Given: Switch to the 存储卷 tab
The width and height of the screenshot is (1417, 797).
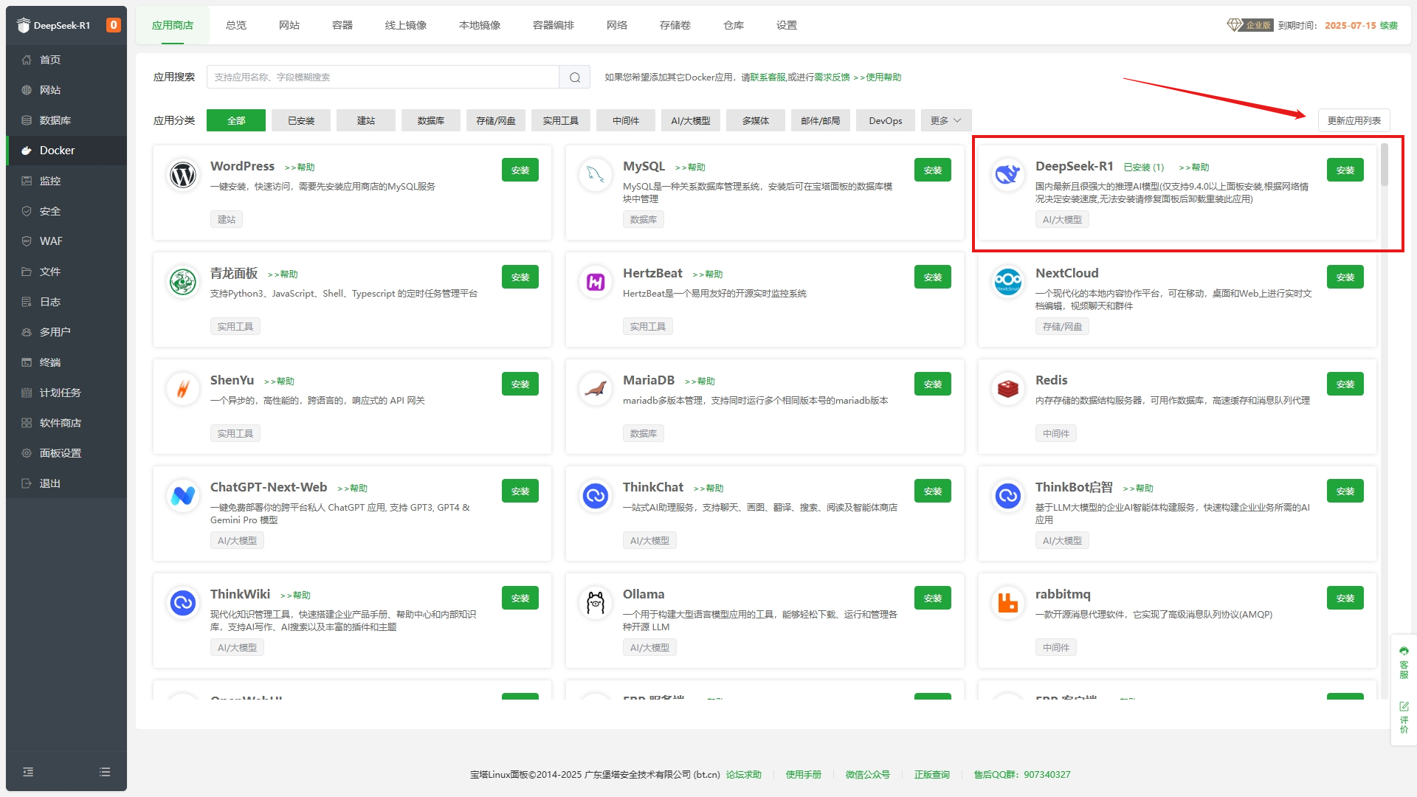Looking at the screenshot, I should pos(675,25).
